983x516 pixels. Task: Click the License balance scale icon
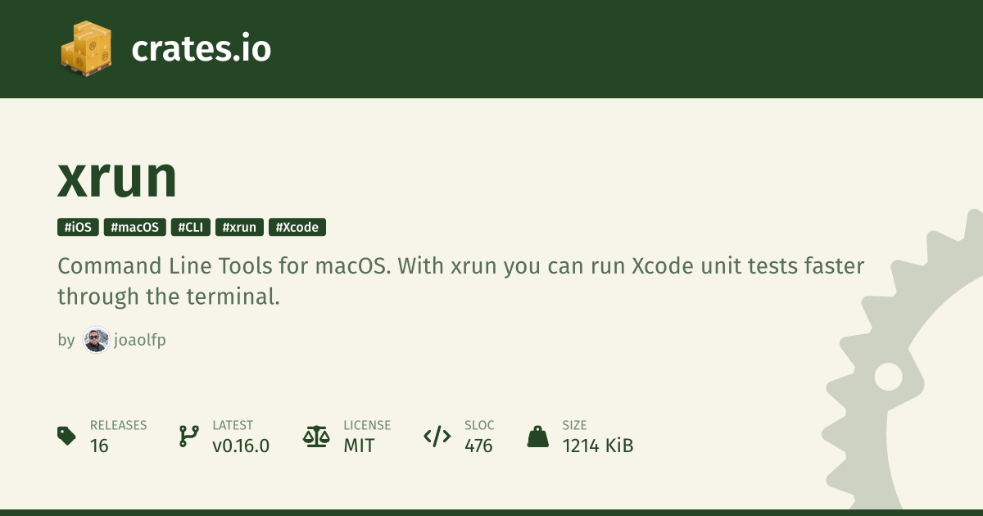[x=315, y=436]
